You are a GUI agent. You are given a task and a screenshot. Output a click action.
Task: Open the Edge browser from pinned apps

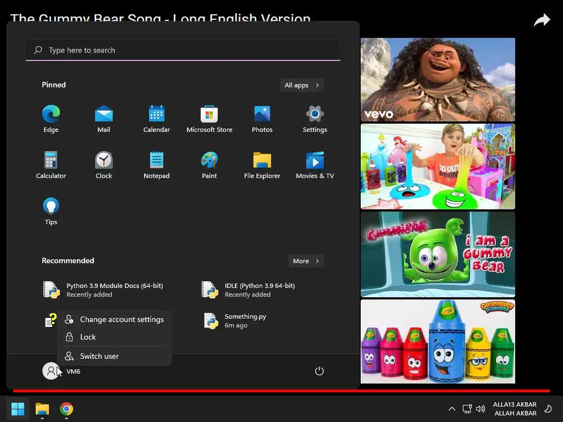point(51,119)
